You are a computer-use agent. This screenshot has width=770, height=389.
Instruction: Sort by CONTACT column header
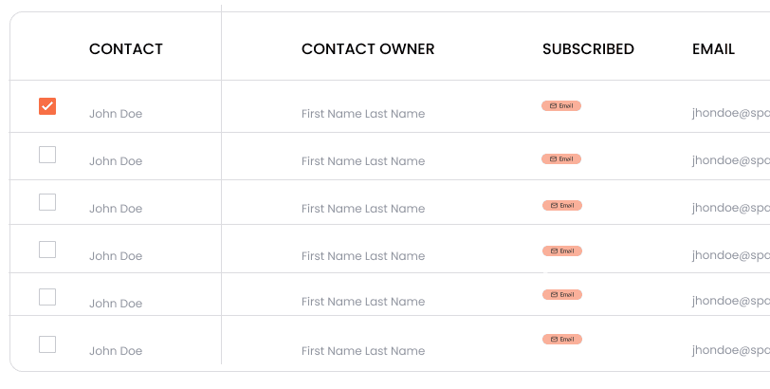126,49
